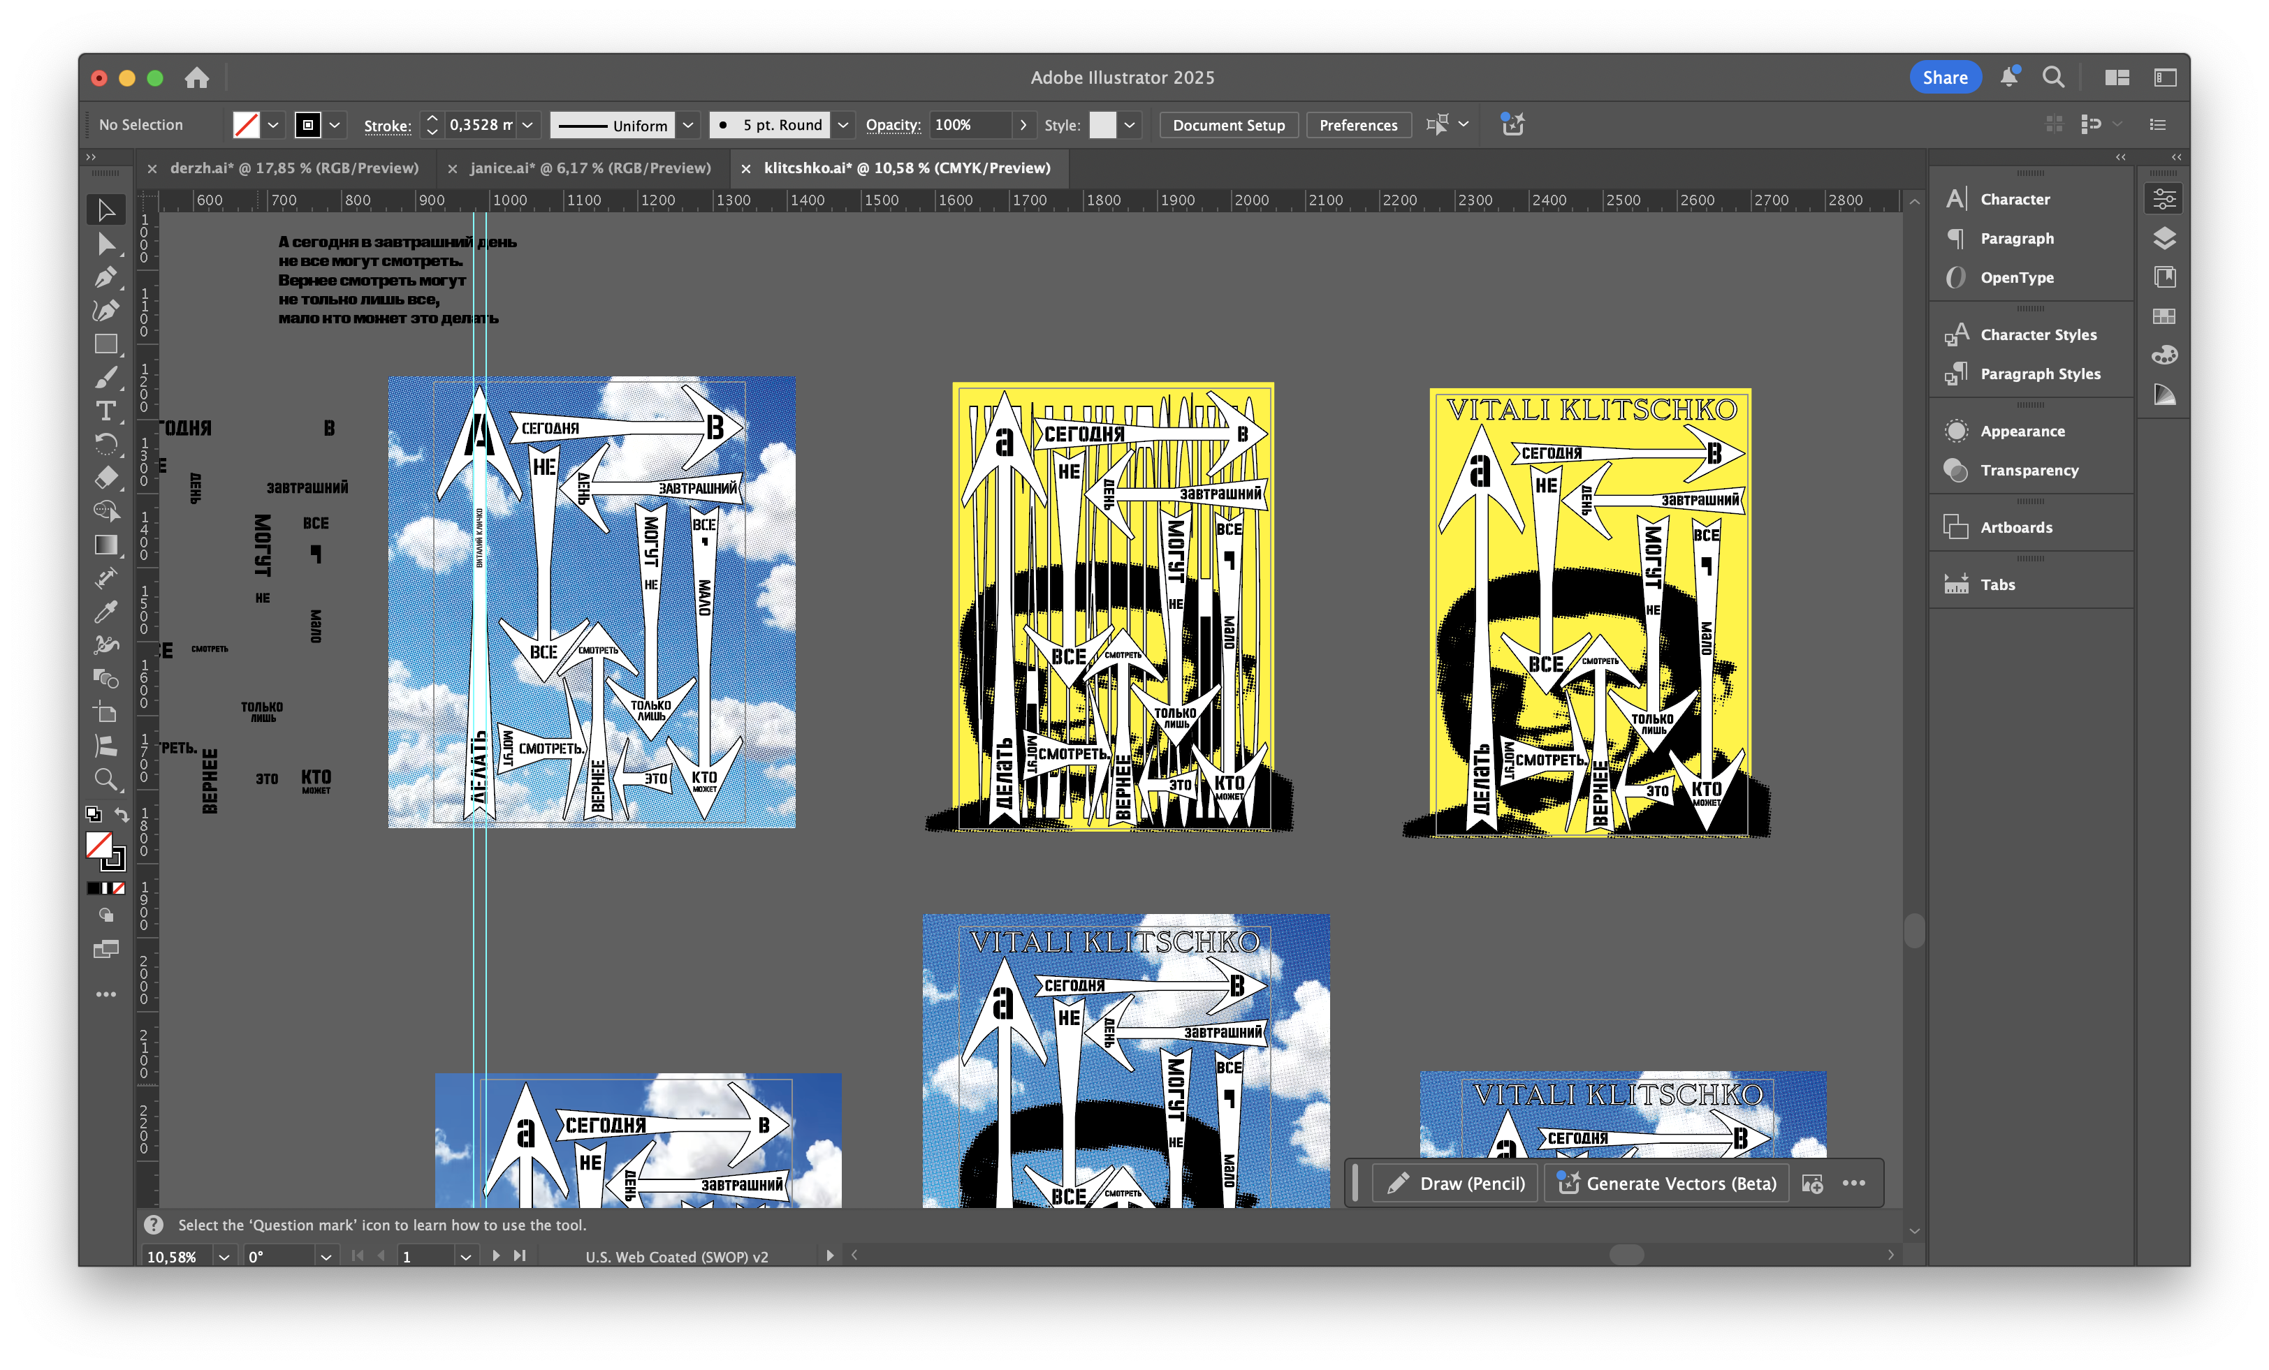Reset to default fill and stroke
This screenshot has height=1370, width=2269.
[93, 815]
